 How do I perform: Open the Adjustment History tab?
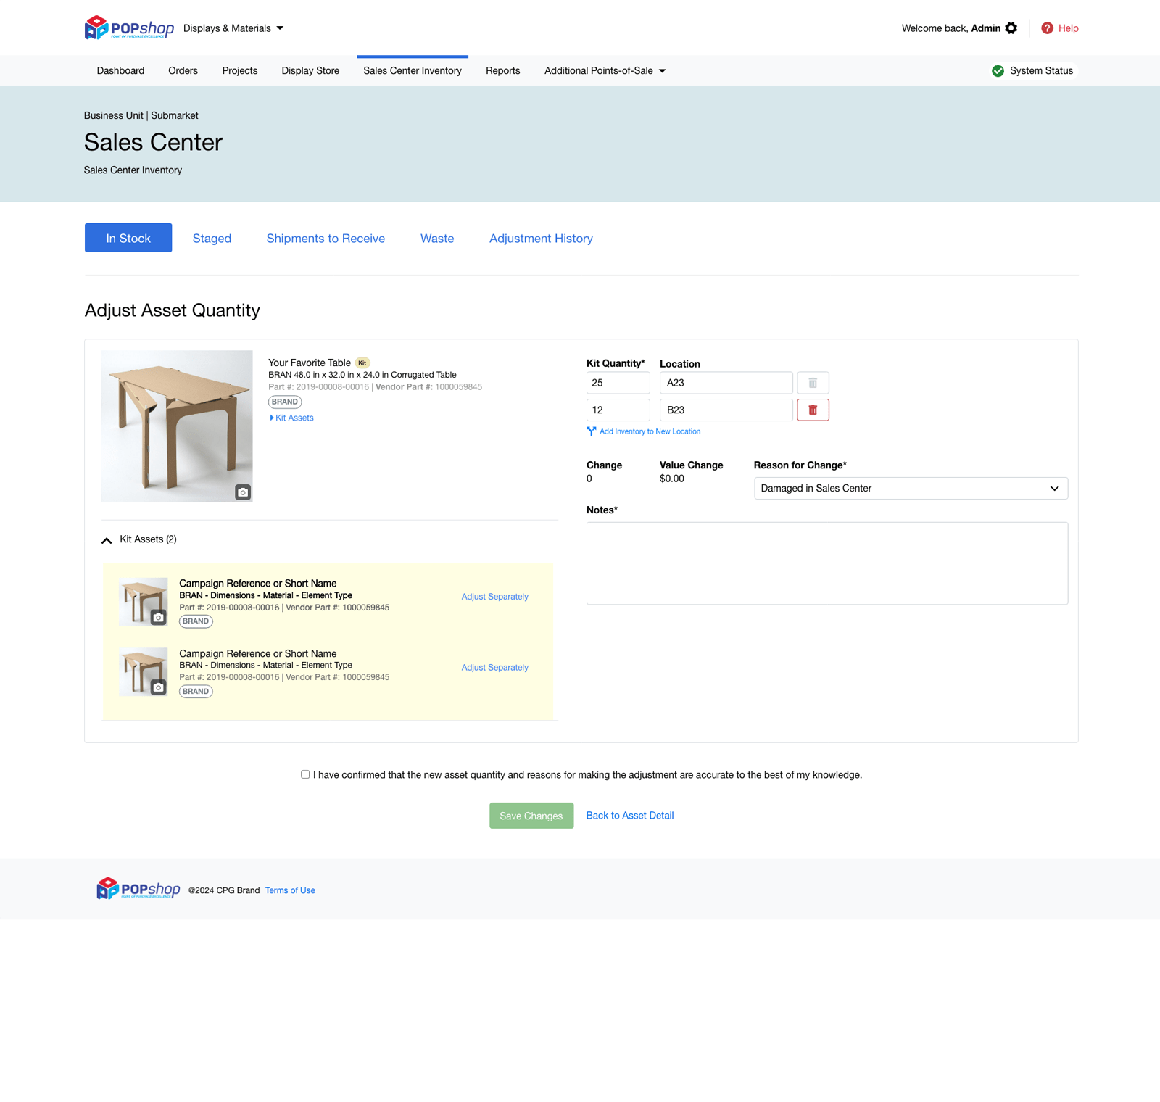coord(541,239)
